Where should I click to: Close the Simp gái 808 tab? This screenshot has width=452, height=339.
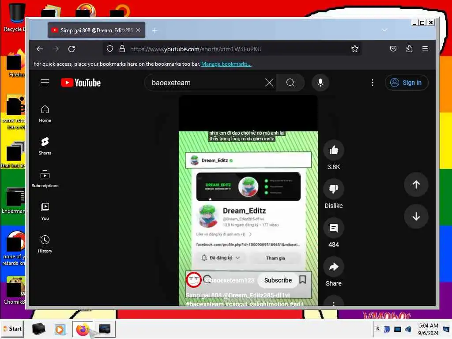click(138, 30)
